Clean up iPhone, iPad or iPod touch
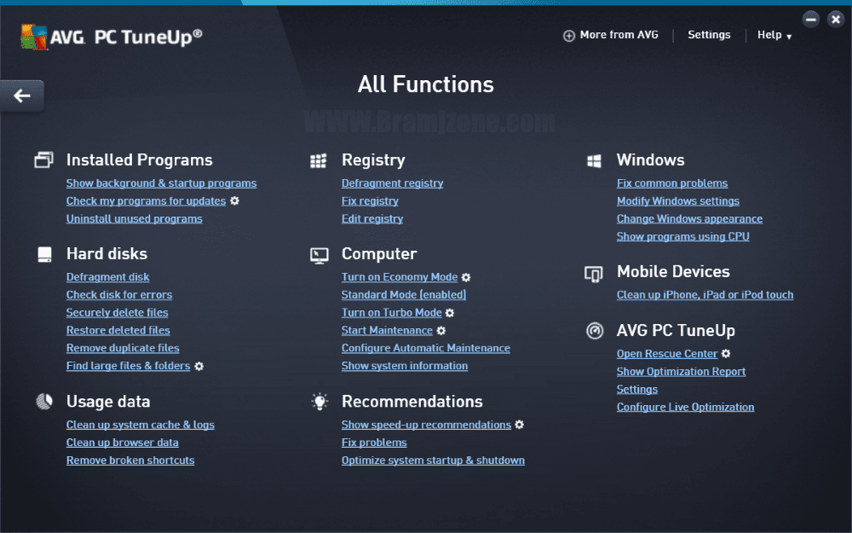 pos(705,295)
